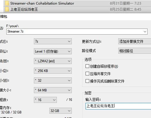Enable 创建自释放程序 checkbox
Image resolution: width=151 pixels, height=118 pixels.
click(87, 66)
